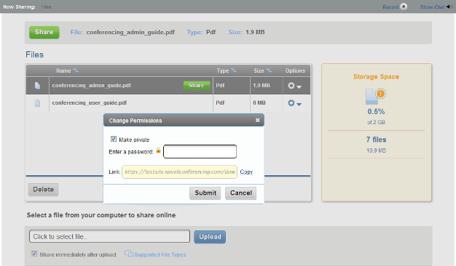Click Submit in Change Permissions

tap(205, 193)
